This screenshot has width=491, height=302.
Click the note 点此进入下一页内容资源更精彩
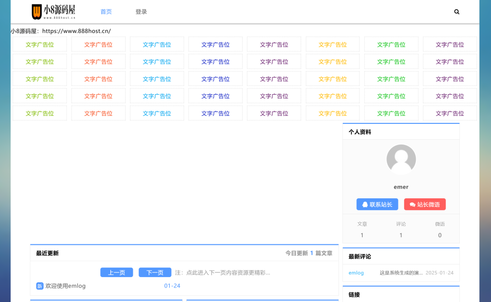(228, 273)
